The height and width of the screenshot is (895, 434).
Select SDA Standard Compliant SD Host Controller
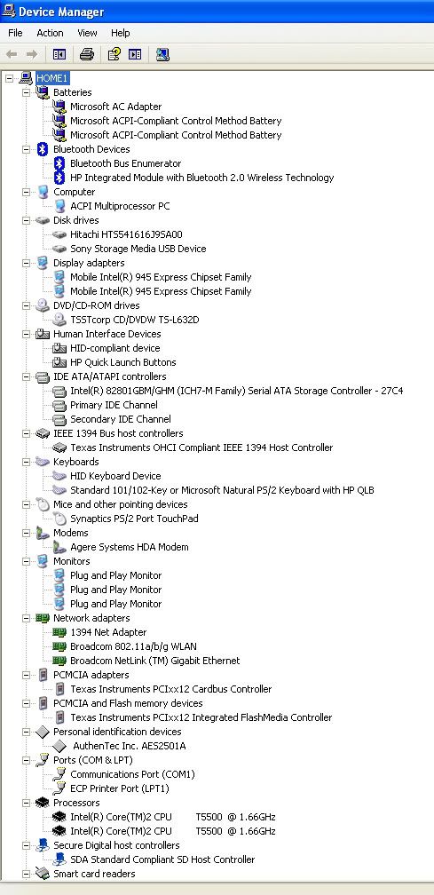click(x=162, y=859)
